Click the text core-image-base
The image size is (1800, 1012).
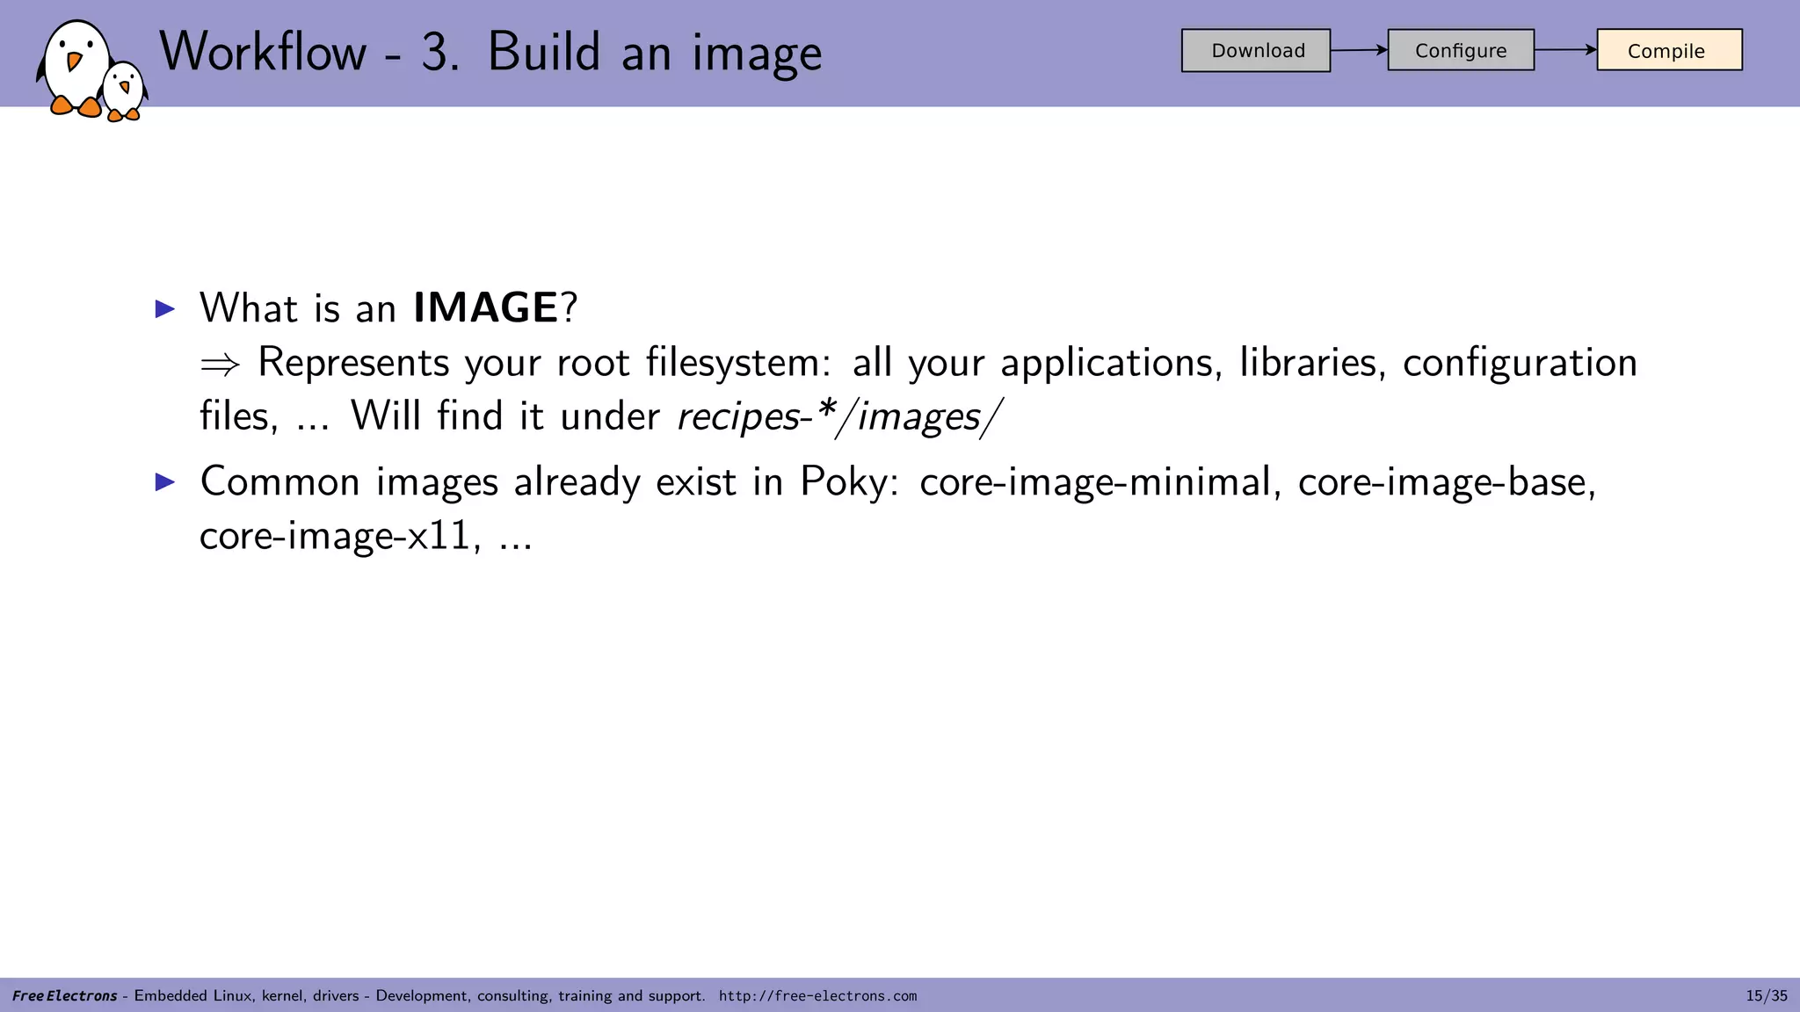(x=1442, y=482)
